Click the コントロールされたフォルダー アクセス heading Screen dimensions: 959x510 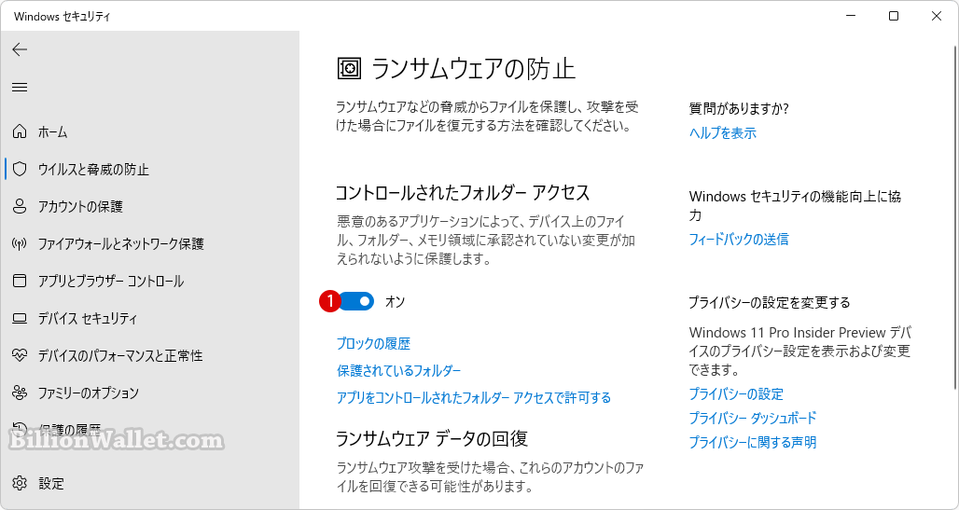[x=463, y=193]
